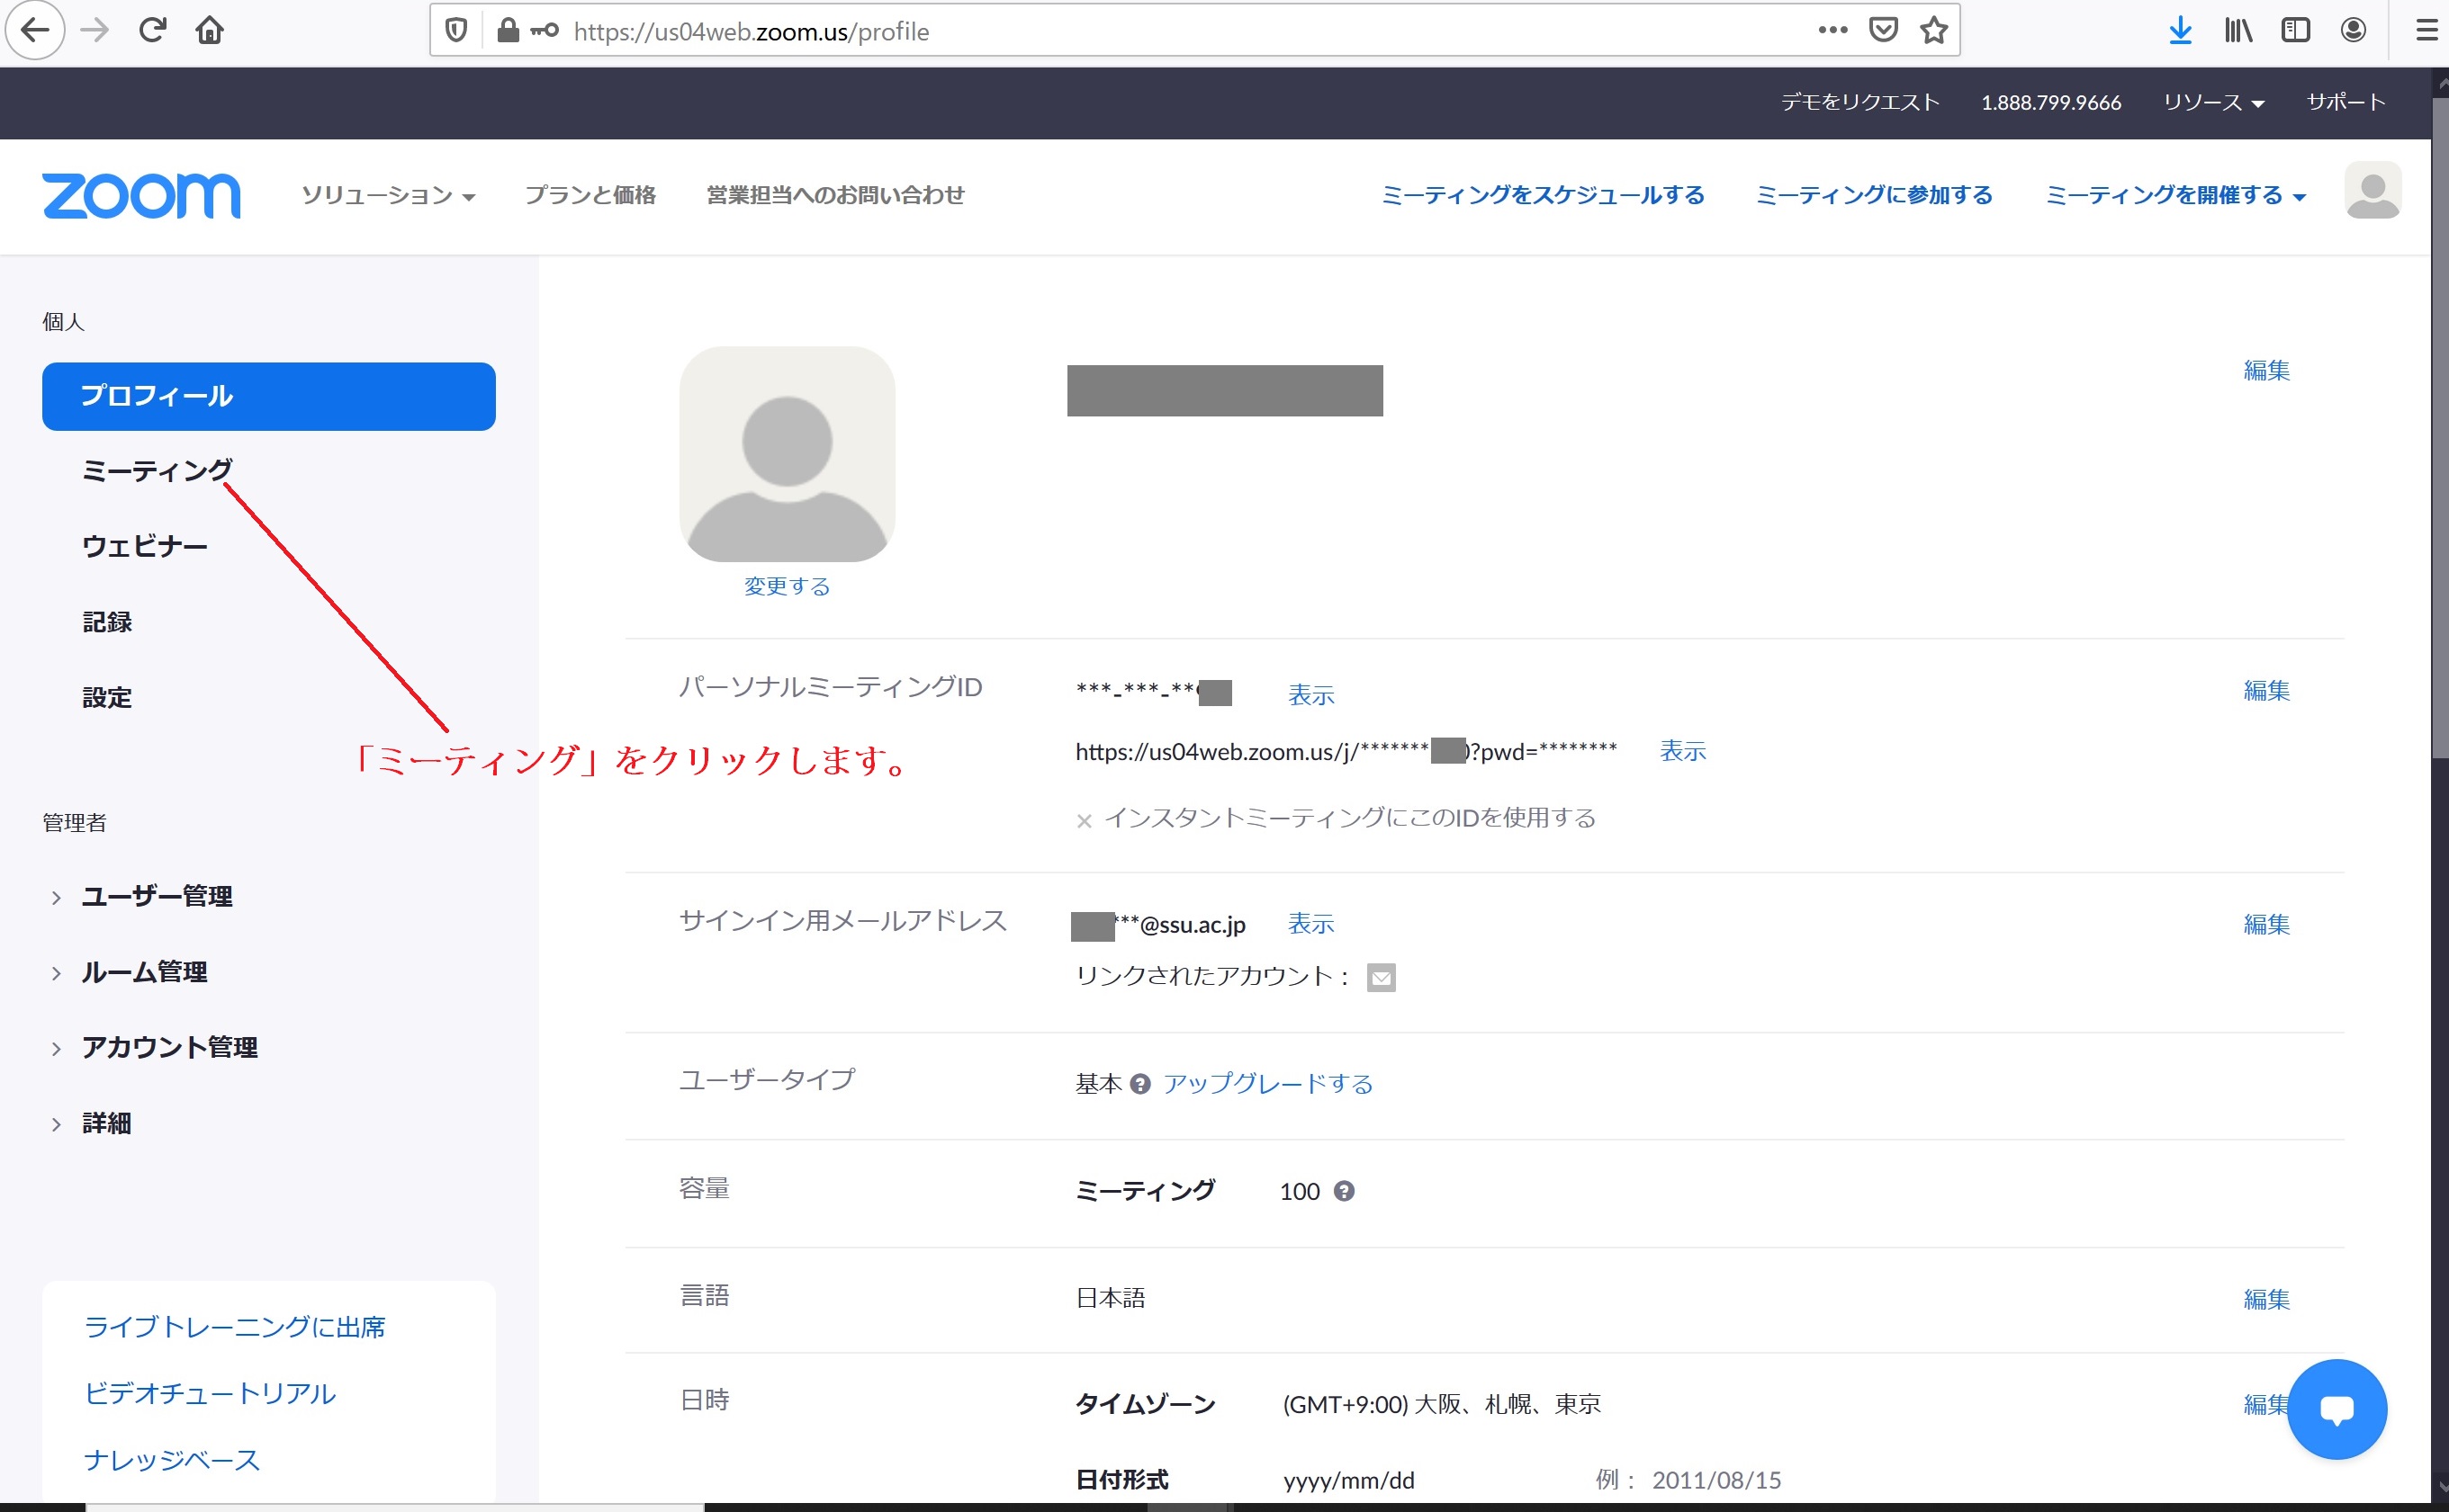Open ナレッジベース link
Image resolution: width=2449 pixels, height=1512 pixels.
172,1460
